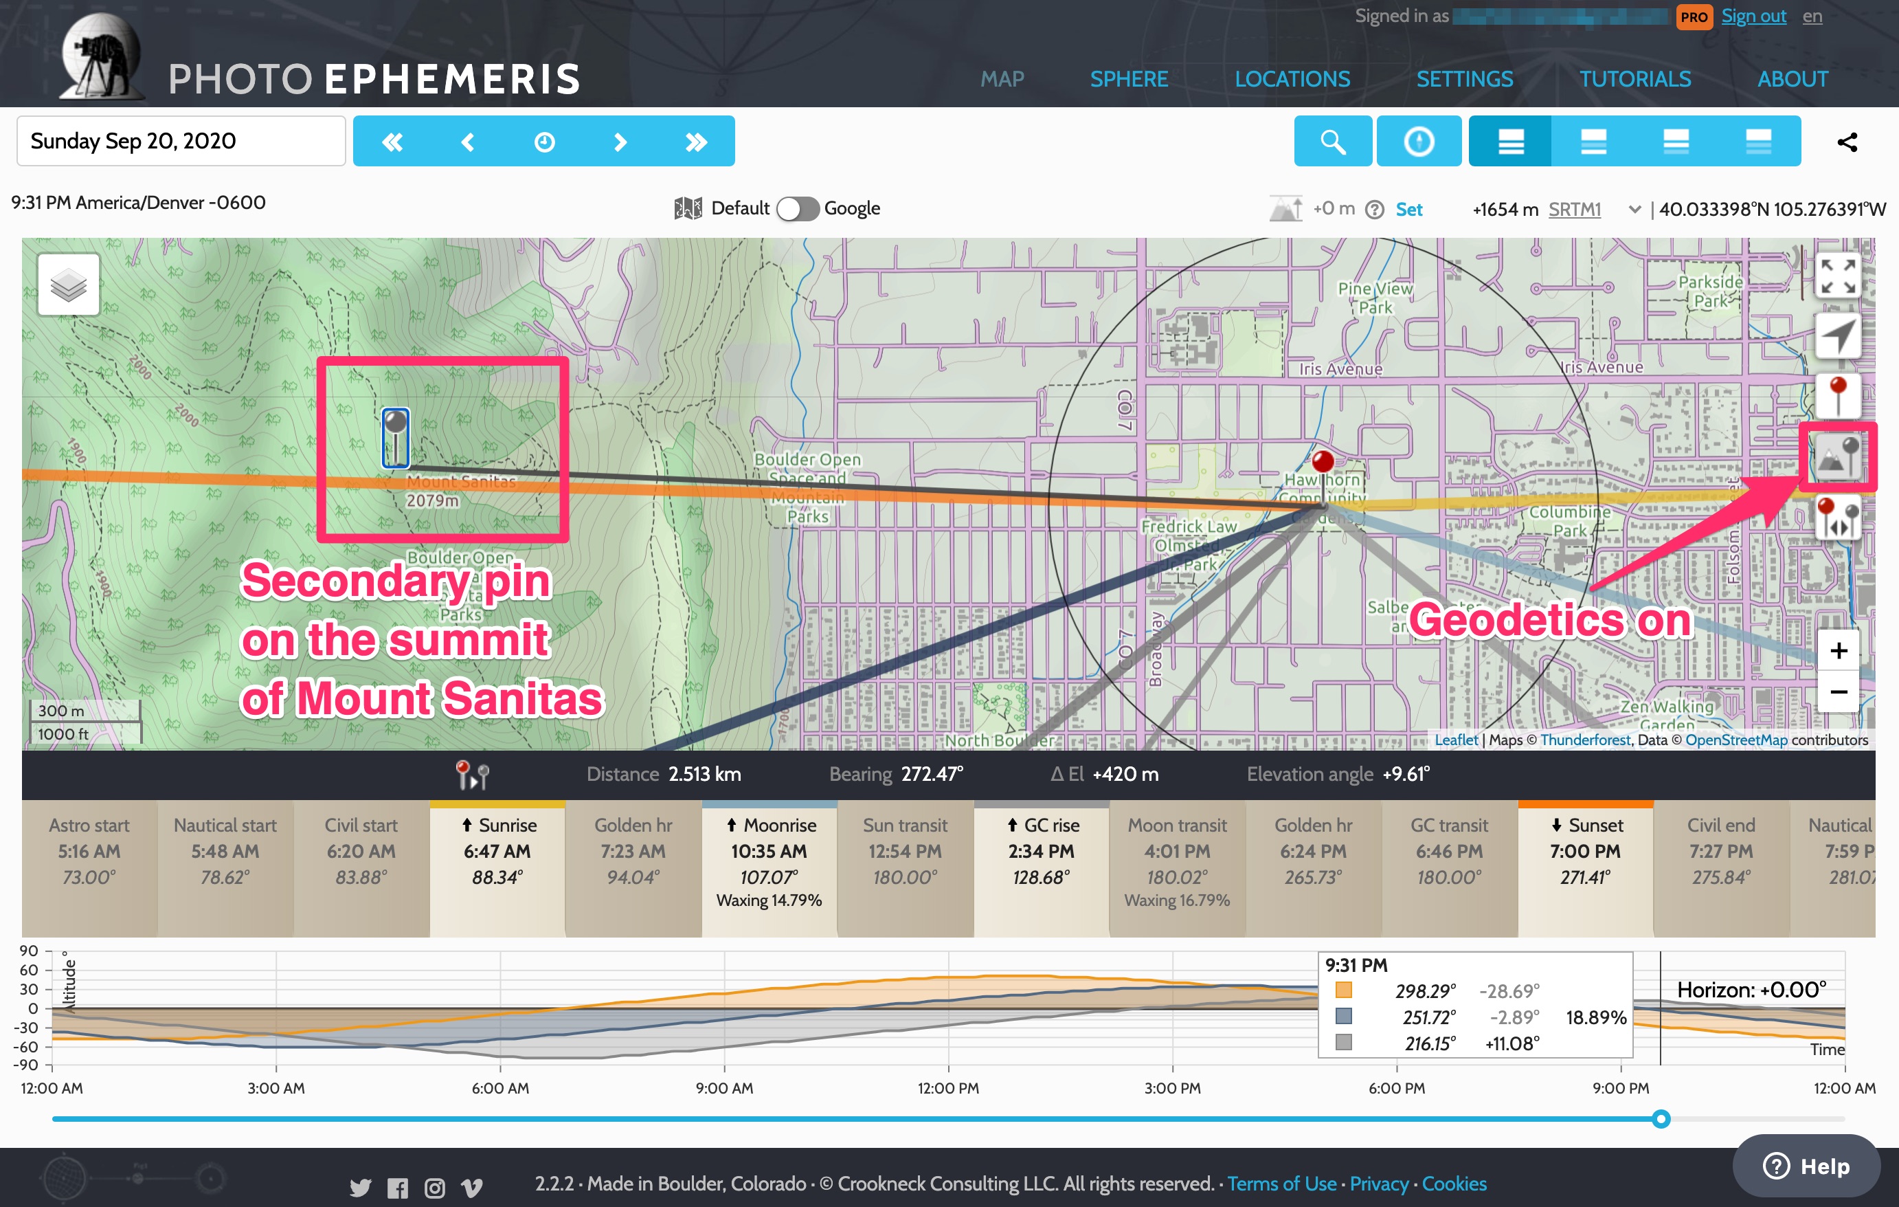This screenshot has width=1899, height=1207.
Task: Select the Civil end 7:27 PM event
Action: [x=1721, y=870]
